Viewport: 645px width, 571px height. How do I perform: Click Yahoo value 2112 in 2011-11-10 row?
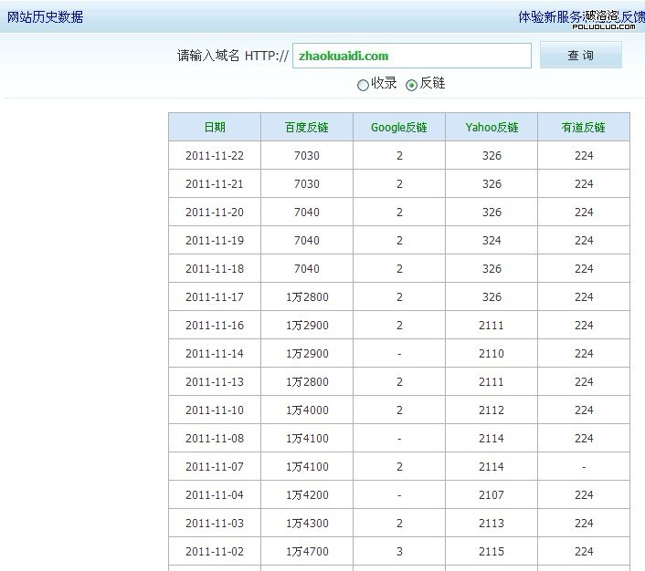[x=492, y=410]
